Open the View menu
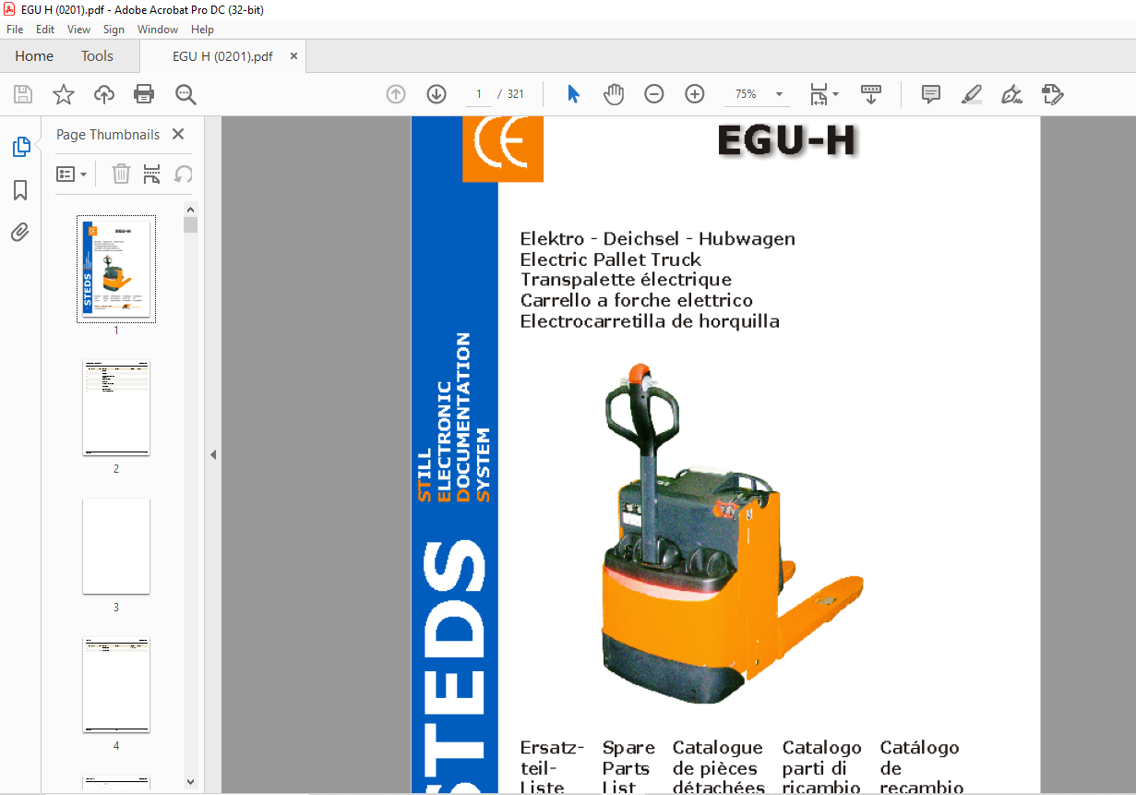Viewport: 1136px width, 795px height. [x=78, y=30]
